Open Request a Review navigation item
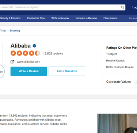This screenshot has height=133, width=137. [86, 18]
